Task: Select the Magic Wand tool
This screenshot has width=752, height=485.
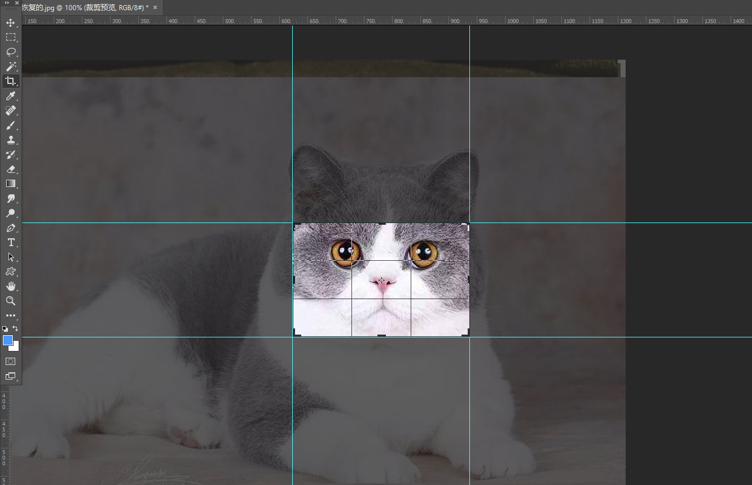Action: 10,66
